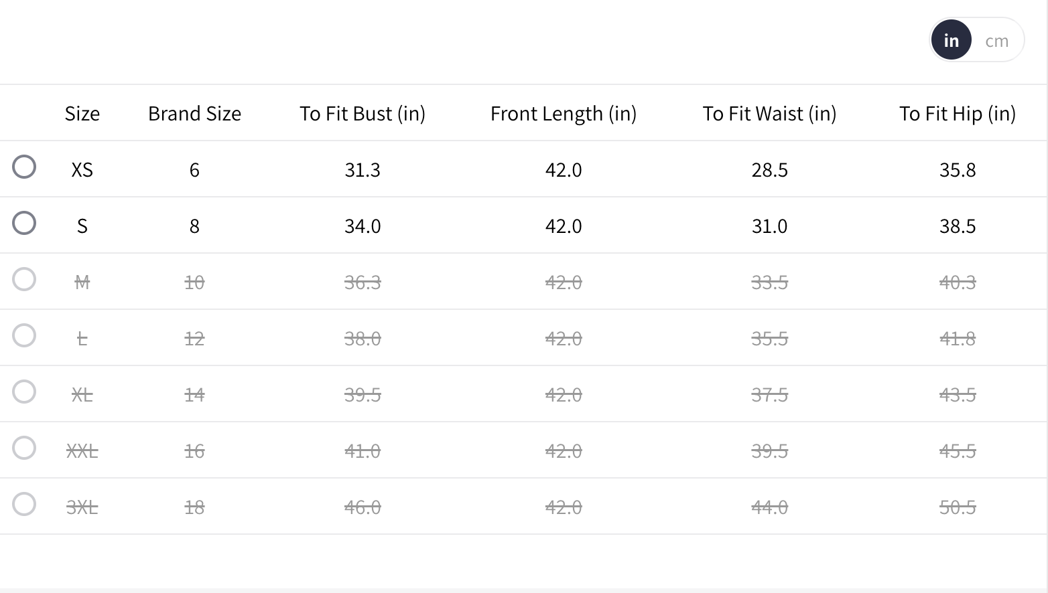Click the Brand Size column header
This screenshot has width=1048, height=593.
(194, 114)
